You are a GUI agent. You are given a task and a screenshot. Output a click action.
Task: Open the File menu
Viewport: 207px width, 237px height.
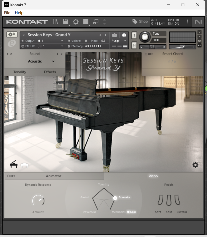click(x=7, y=13)
